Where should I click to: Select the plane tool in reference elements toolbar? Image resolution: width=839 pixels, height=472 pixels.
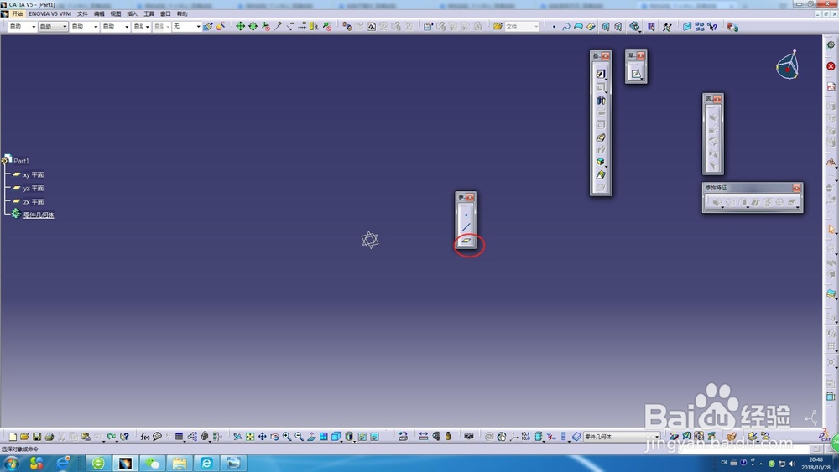point(466,241)
